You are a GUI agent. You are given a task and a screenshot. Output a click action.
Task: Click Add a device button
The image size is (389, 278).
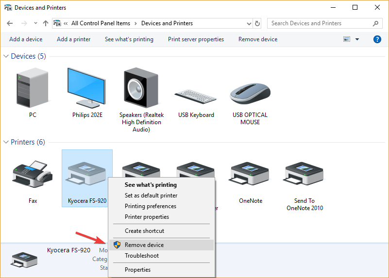pyautogui.click(x=26, y=39)
